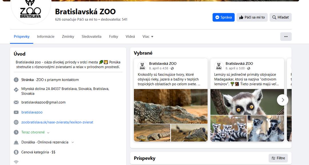The width and height of the screenshot is (309, 165).
Task: Open the large crocodile photo
Action: [171, 106]
